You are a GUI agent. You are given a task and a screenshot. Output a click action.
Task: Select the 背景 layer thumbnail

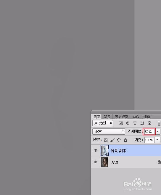[104, 162]
